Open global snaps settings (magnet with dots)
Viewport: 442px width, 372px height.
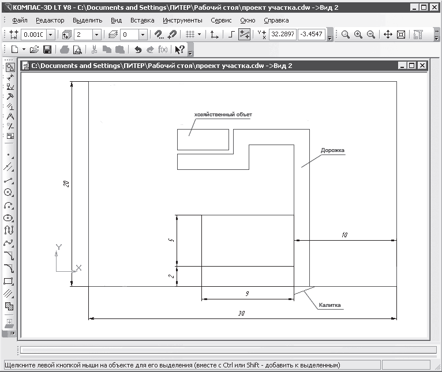(x=159, y=35)
